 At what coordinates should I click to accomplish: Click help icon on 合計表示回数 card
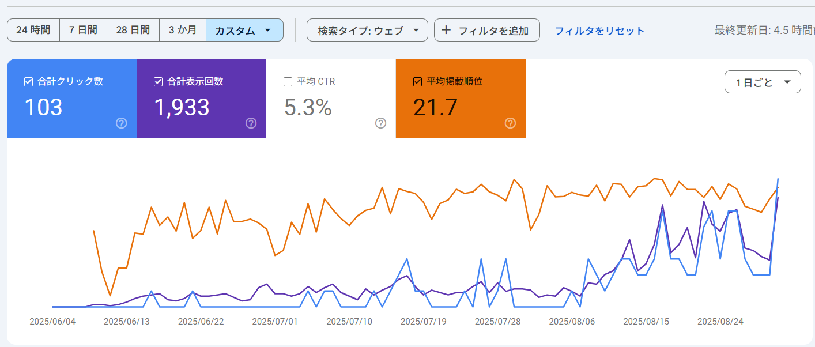[x=251, y=123]
